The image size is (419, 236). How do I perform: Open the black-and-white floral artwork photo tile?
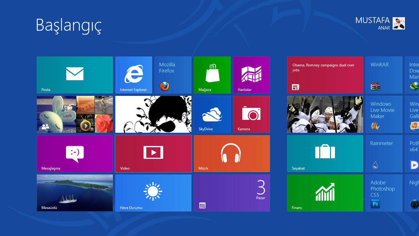point(153,114)
